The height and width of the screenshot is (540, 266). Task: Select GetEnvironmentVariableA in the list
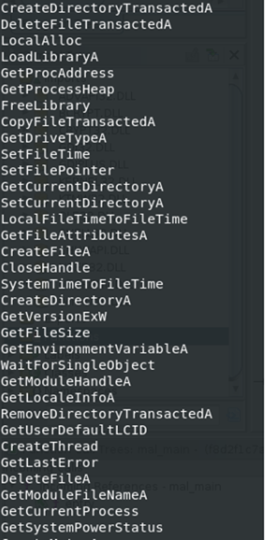pyautogui.click(x=94, y=349)
